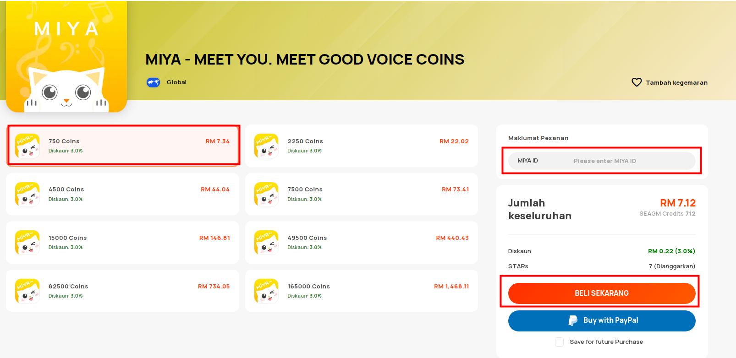Click the MIYA ID input field
This screenshot has height=358, width=736.
(x=602, y=161)
